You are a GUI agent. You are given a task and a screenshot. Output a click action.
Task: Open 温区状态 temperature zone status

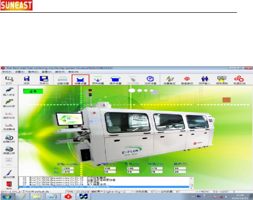(9, 115)
